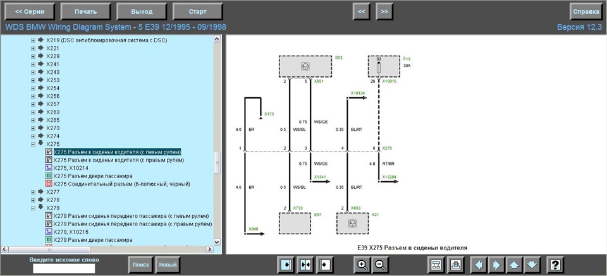Open the question-mark help icon
The width and height of the screenshot is (607, 276).
(555, 265)
